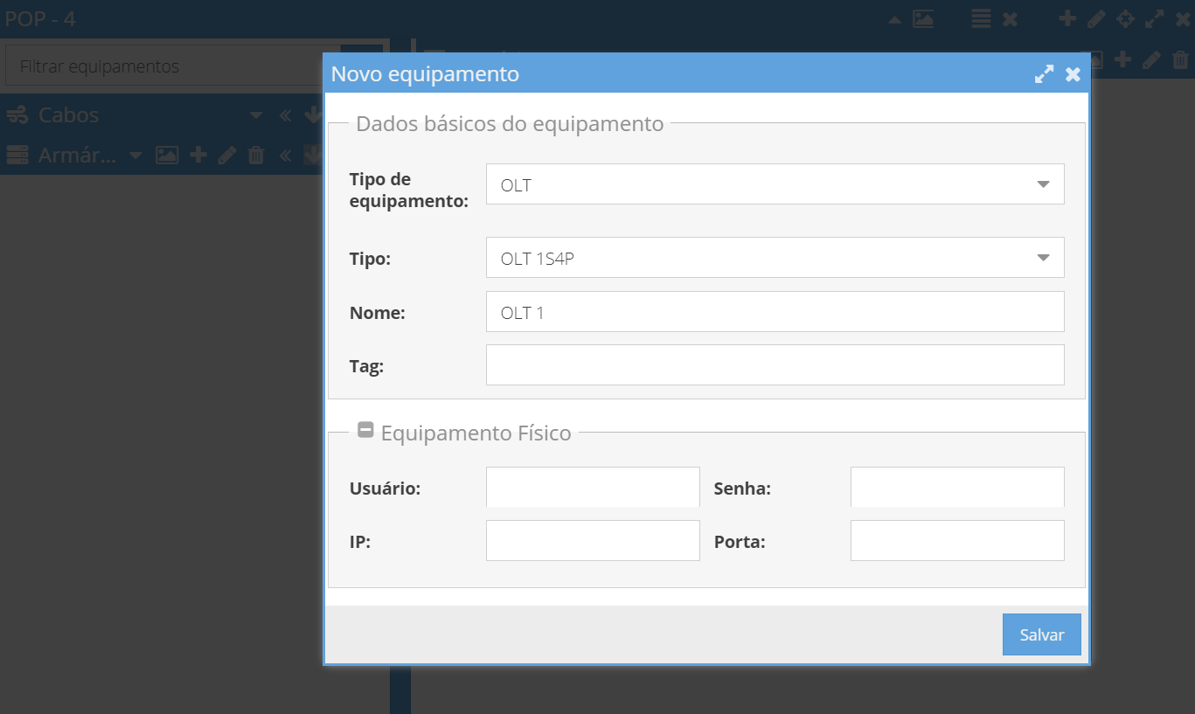Click the trash icon below the POP - 4 header icons
Viewport: 1195px width, 714px height.
coord(1181,59)
